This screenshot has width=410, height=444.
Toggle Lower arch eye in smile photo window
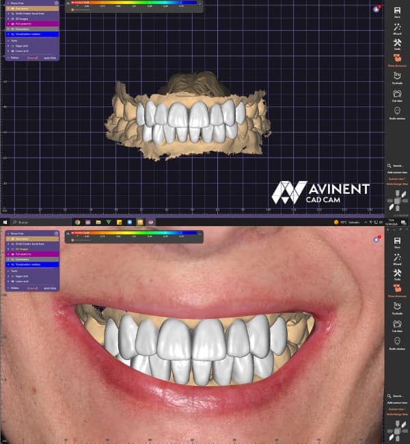[13, 281]
